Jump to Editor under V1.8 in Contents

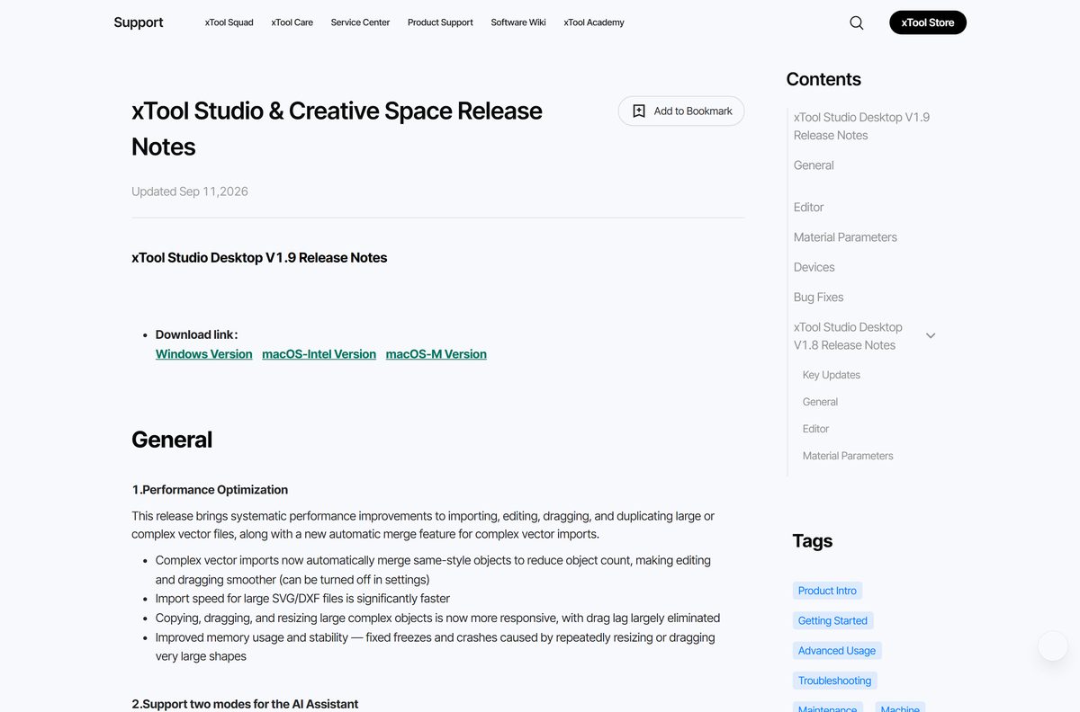[x=815, y=429]
